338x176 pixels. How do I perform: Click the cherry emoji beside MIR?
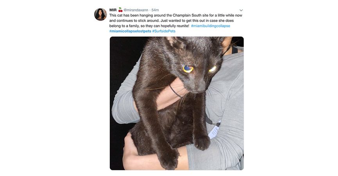120,10
